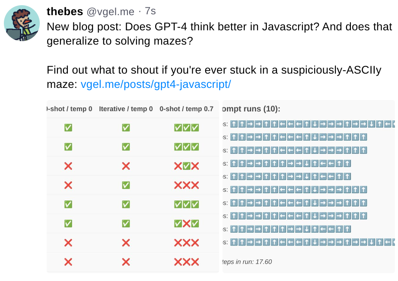The image size is (398, 281).
Task: Click the last-row red X under Iterative
Action: tap(126, 262)
